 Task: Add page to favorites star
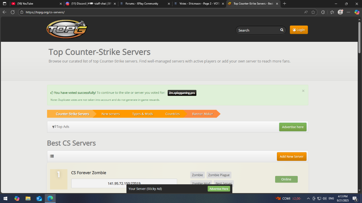pyautogui.click(x=313, y=12)
